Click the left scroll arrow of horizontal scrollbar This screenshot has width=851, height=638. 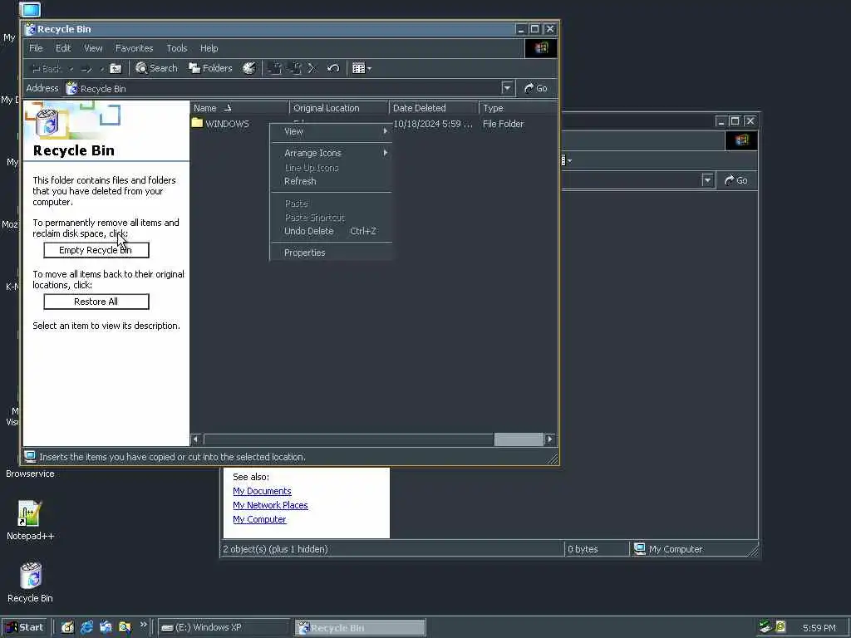(196, 439)
